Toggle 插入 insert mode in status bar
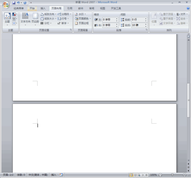The width and height of the screenshot is (191, 178). [x=53, y=175]
